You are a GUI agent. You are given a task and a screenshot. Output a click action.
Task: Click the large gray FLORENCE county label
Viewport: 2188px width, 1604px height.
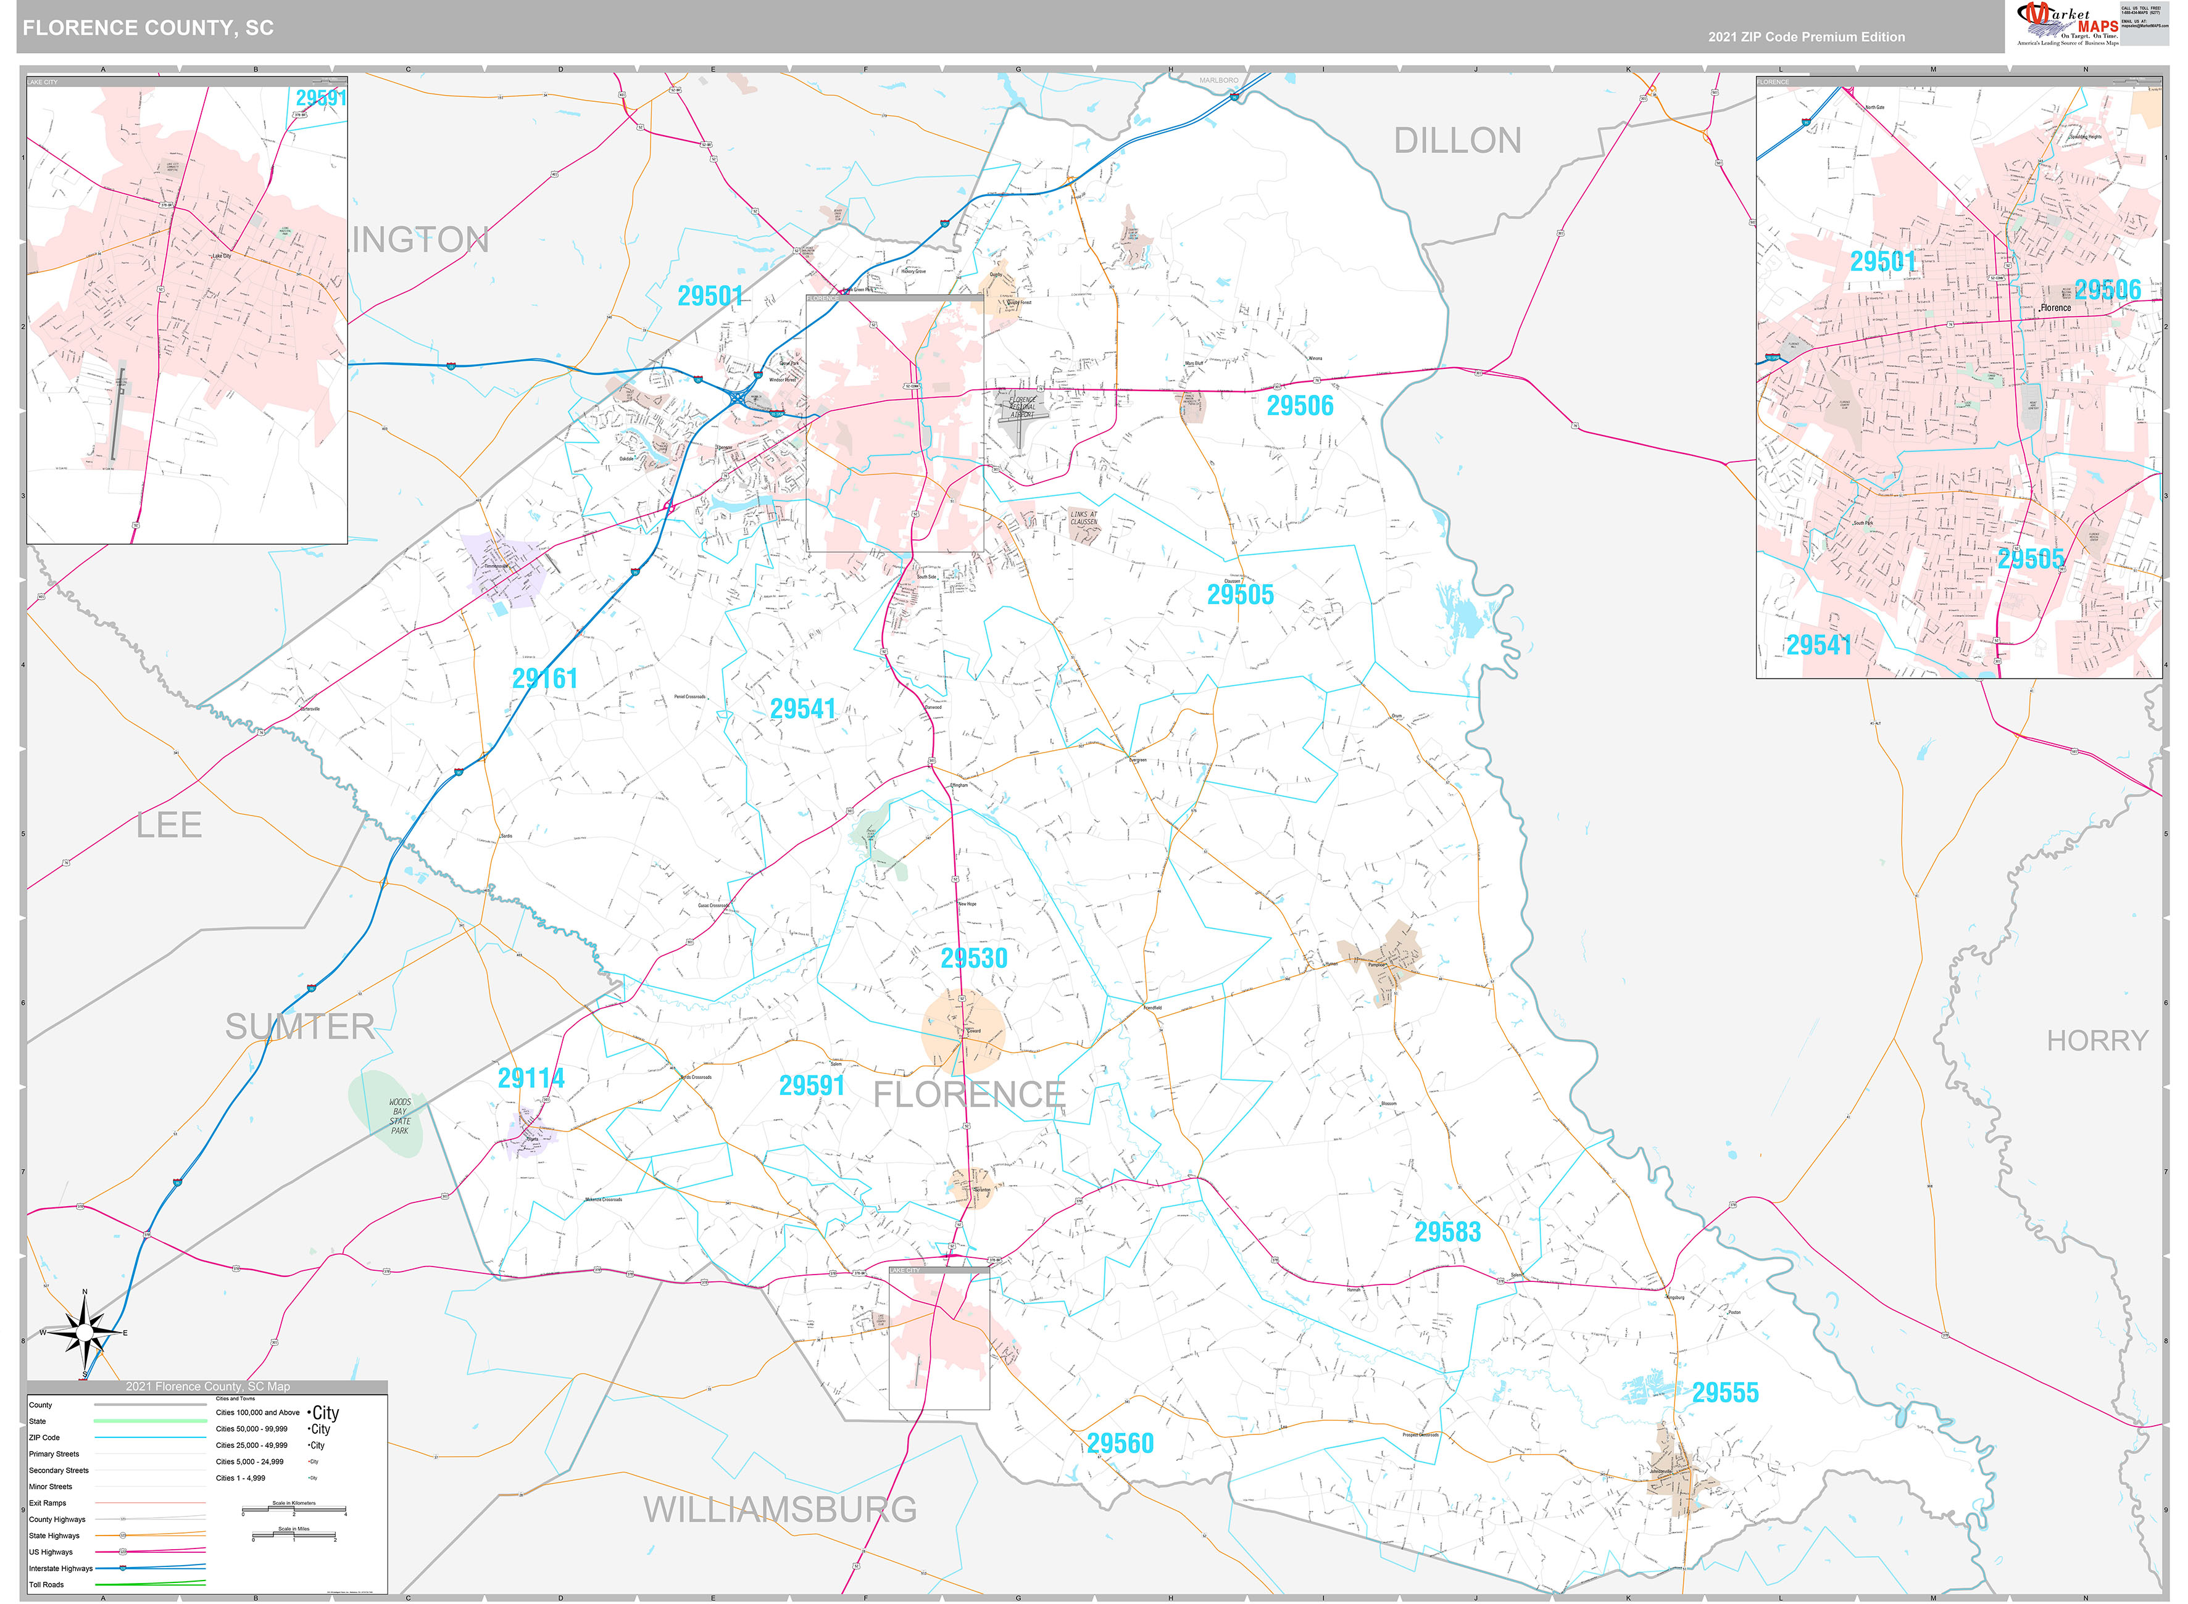tap(969, 1095)
